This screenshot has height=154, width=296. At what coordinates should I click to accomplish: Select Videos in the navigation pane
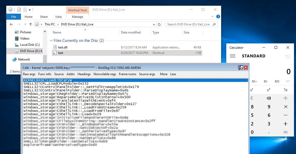(25, 38)
